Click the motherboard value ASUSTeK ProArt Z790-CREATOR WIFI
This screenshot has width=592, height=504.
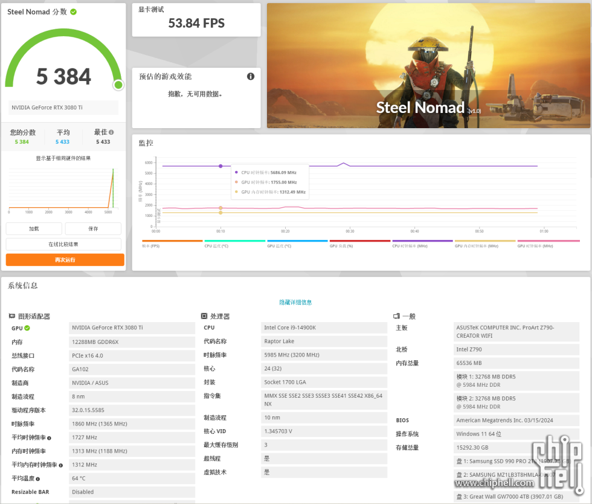click(x=516, y=332)
